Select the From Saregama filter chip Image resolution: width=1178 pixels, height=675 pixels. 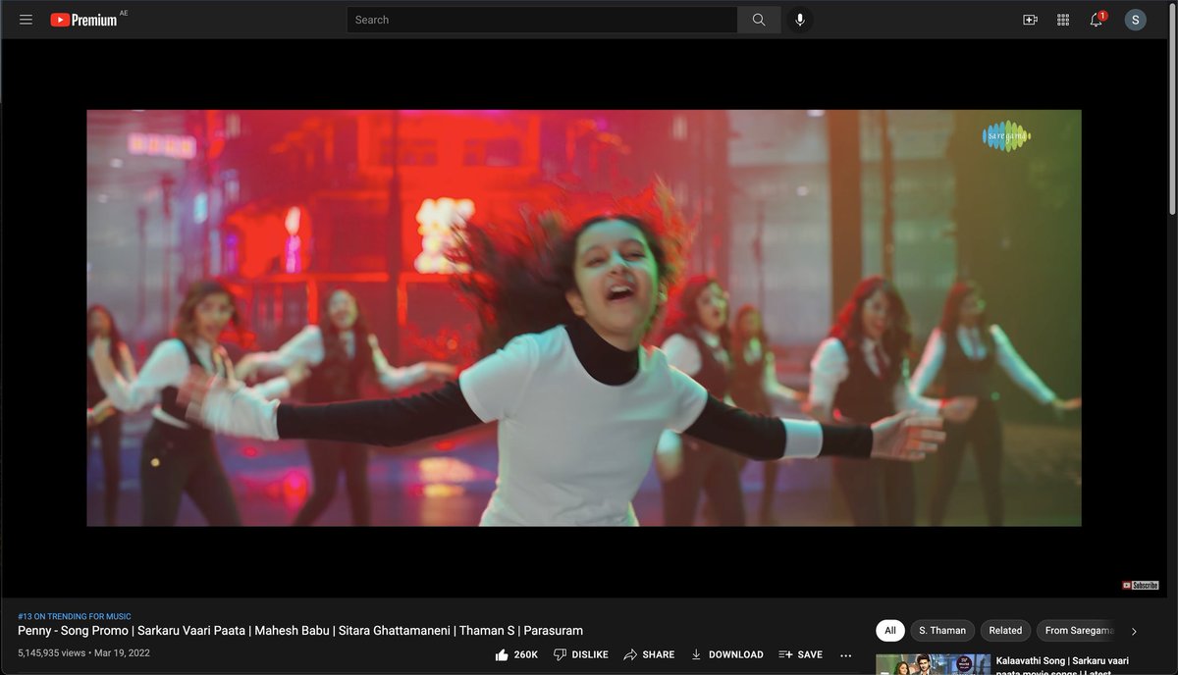(x=1076, y=631)
